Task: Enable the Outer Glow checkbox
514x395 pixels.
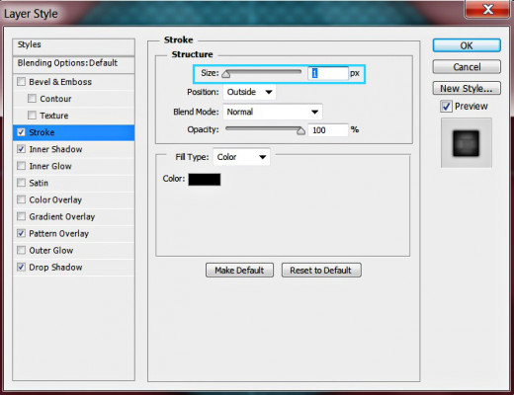Action: pos(21,250)
